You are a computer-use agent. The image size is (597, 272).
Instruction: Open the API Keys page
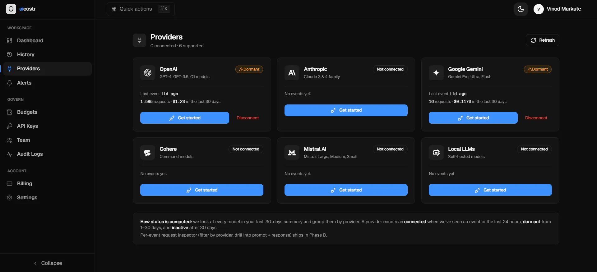(x=48, y=126)
